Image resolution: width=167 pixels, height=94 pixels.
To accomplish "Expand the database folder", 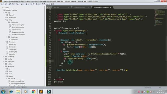I will [x=4, y=62].
